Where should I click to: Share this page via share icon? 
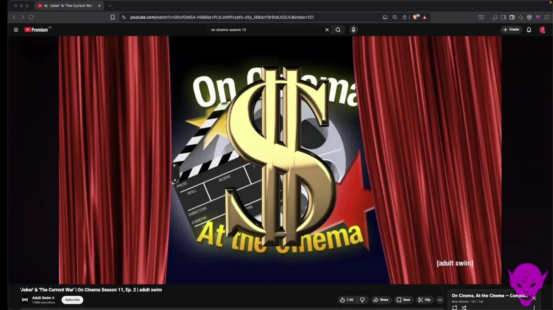pos(405,17)
